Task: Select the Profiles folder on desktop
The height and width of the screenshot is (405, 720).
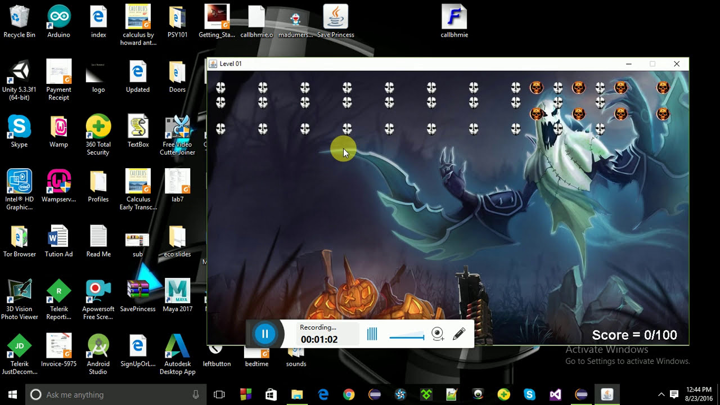Action: tap(98, 186)
